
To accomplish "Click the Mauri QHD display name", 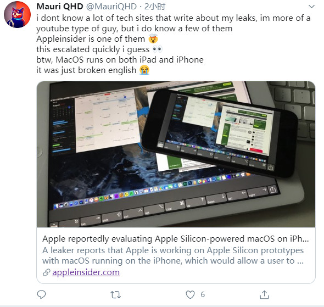I will coord(60,7).
